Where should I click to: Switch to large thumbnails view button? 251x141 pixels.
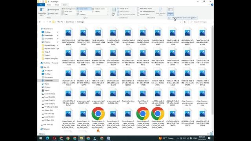212,134
